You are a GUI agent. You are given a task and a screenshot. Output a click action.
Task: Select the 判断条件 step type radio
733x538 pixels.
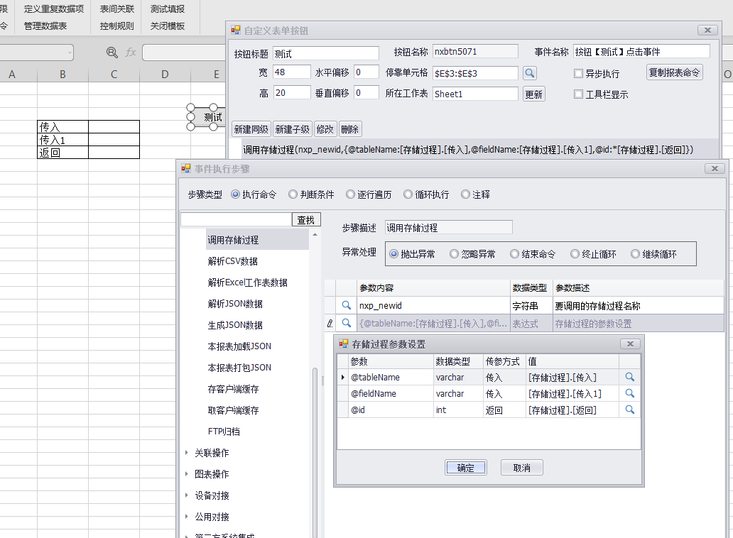(x=293, y=194)
